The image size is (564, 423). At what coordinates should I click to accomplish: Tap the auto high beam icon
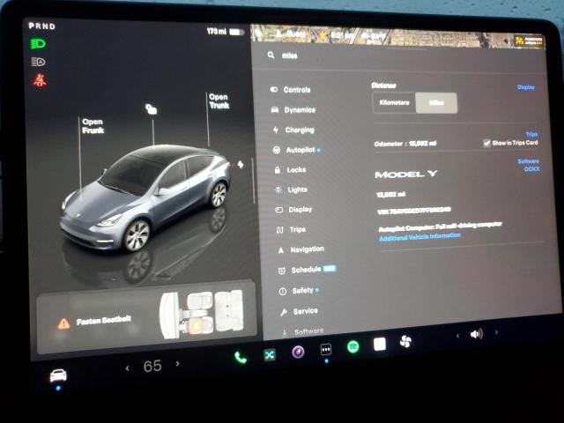pyautogui.click(x=38, y=62)
